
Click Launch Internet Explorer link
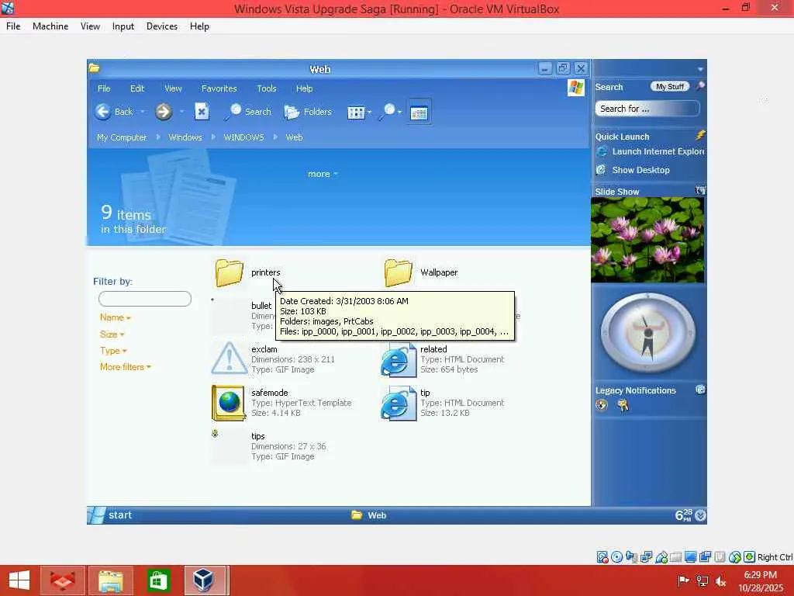(658, 151)
